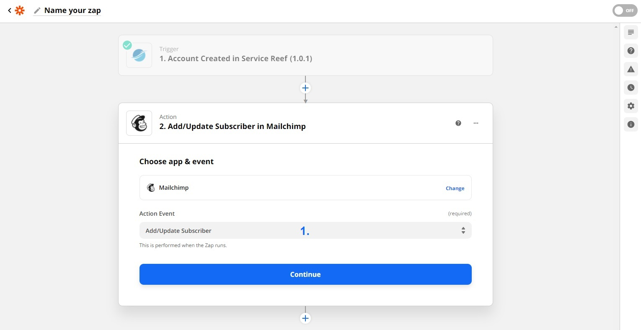
Task: Open the Action Event dropdown
Action: point(305,230)
